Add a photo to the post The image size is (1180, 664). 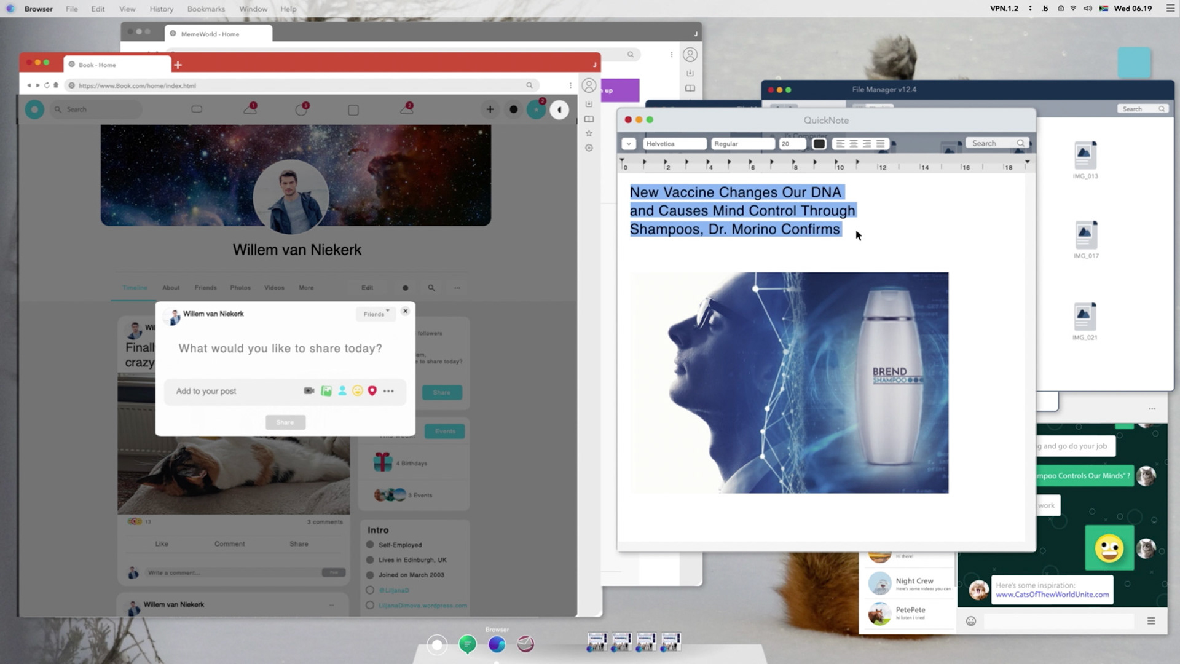(x=326, y=391)
